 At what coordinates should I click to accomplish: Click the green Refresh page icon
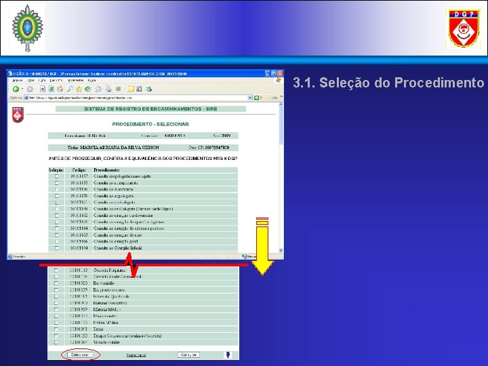52,89
